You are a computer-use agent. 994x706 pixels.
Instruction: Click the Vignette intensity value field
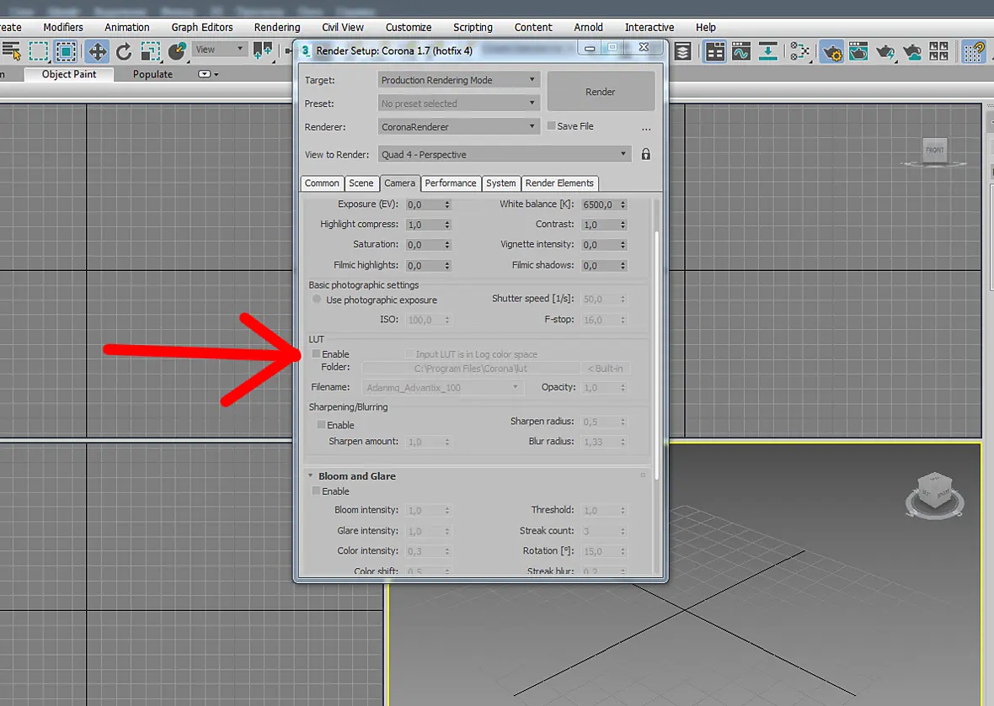pyautogui.click(x=601, y=244)
